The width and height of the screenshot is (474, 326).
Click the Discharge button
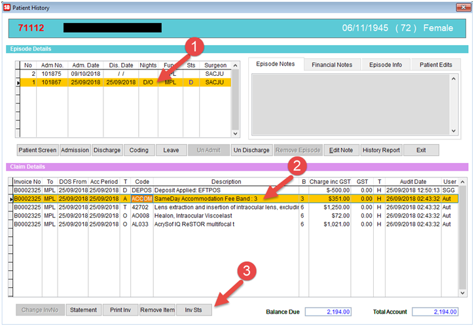107,150
